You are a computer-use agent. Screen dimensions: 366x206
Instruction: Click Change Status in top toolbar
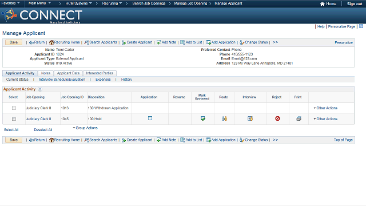[254, 42]
